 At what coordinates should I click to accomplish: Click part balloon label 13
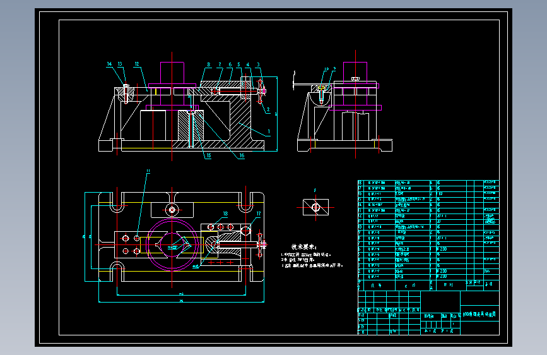120,64
